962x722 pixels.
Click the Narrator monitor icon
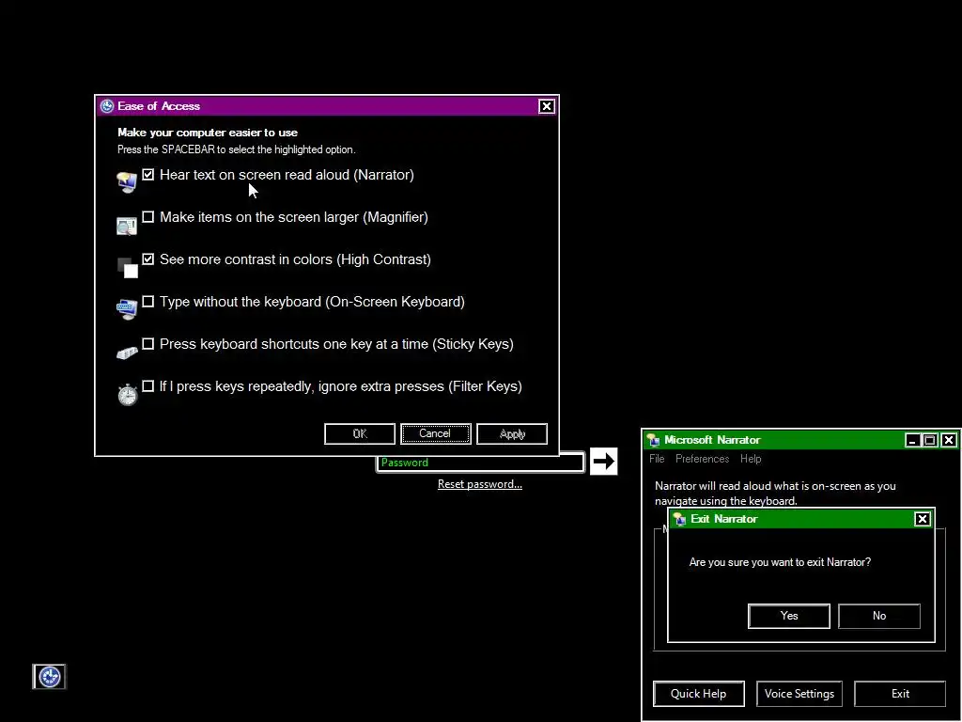coord(127,181)
